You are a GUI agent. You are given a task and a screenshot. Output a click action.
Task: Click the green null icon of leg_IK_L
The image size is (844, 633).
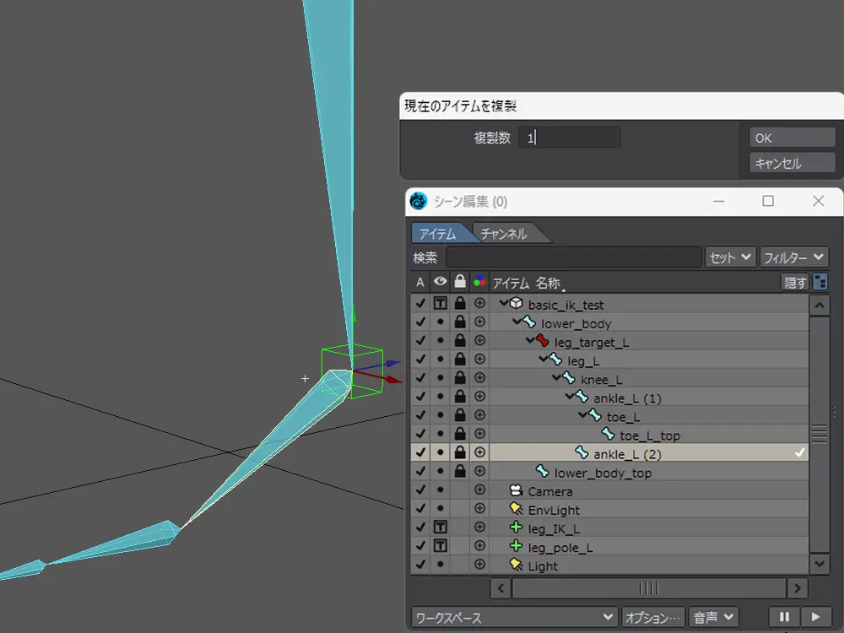click(517, 528)
